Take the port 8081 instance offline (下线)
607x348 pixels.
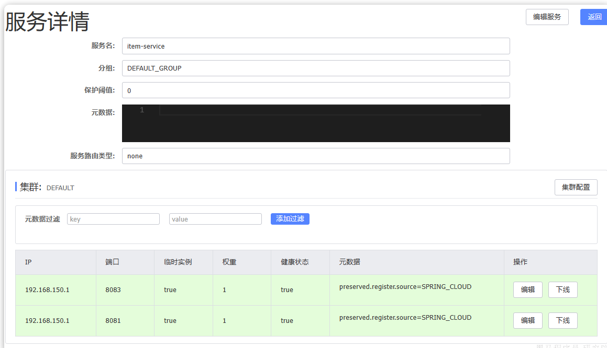562,320
